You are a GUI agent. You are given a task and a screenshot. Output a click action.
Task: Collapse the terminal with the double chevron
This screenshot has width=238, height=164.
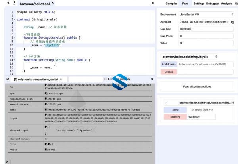click(152, 79)
